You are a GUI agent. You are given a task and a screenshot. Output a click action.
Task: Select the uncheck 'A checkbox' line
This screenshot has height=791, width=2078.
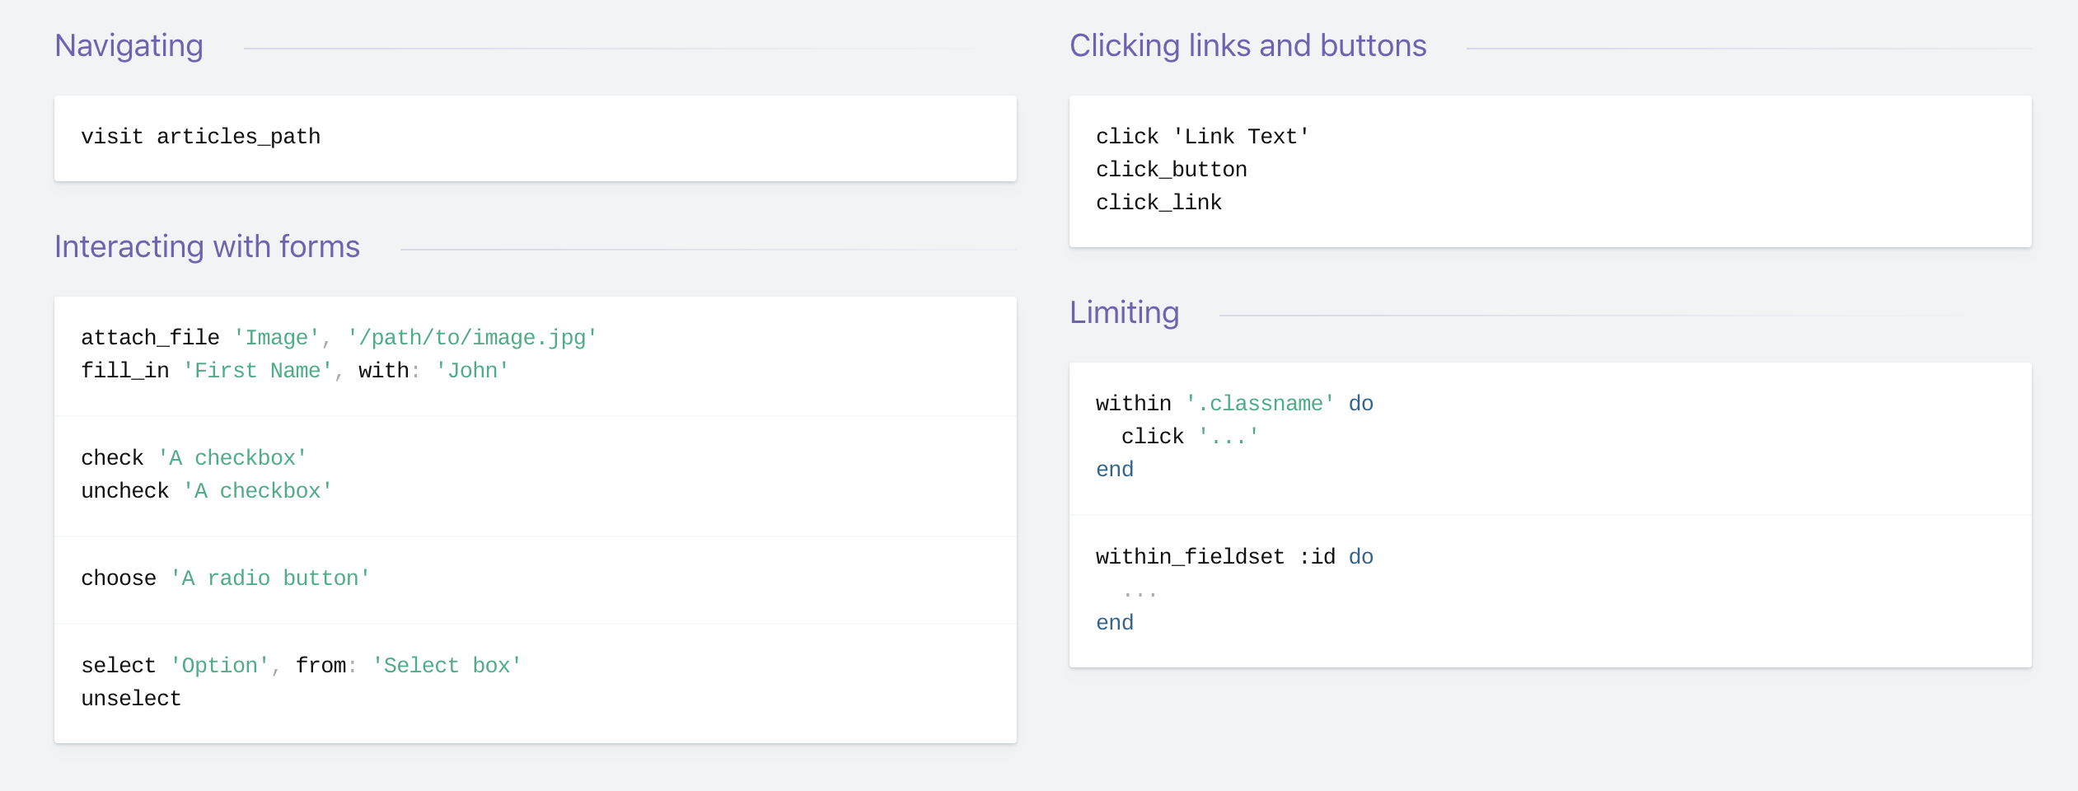coord(207,491)
